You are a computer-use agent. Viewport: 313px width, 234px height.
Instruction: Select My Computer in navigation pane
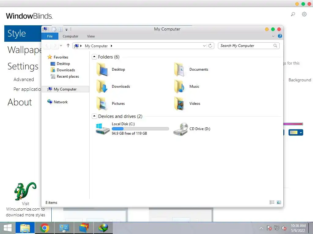[x=65, y=89]
